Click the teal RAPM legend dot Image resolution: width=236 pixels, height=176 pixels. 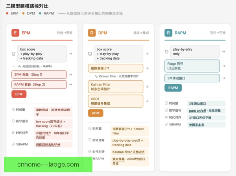(40, 13)
